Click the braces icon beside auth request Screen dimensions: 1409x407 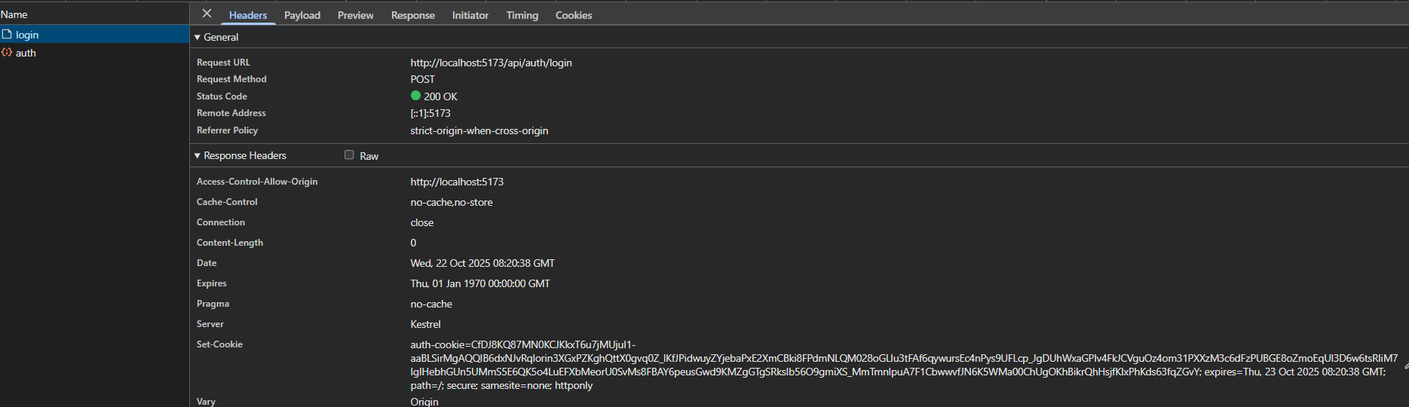click(x=7, y=53)
